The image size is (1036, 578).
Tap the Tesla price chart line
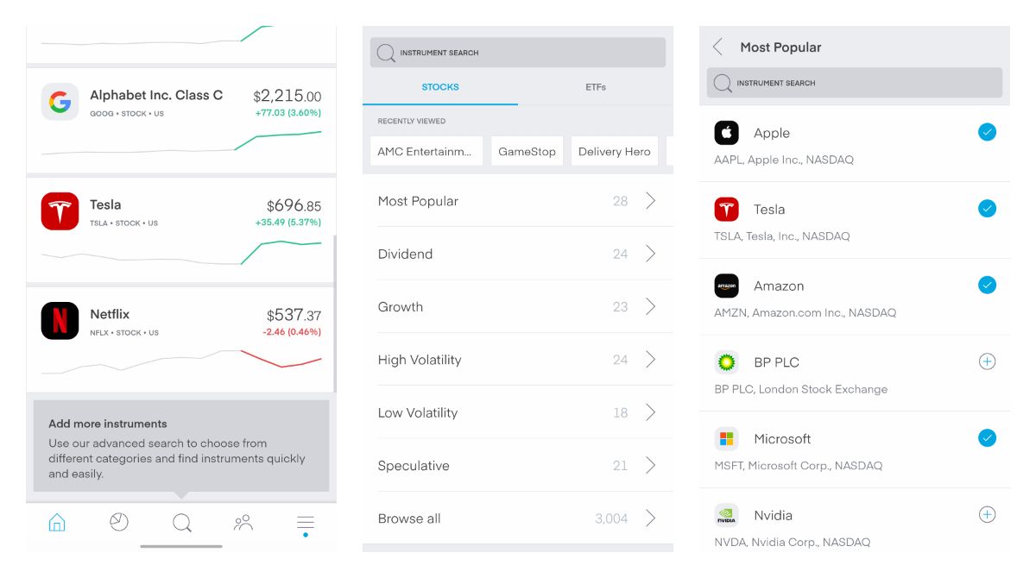[x=181, y=254]
